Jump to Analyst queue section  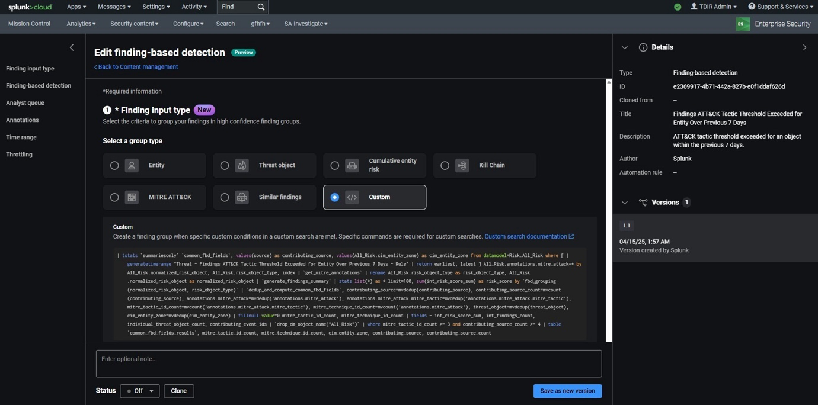[x=25, y=103]
